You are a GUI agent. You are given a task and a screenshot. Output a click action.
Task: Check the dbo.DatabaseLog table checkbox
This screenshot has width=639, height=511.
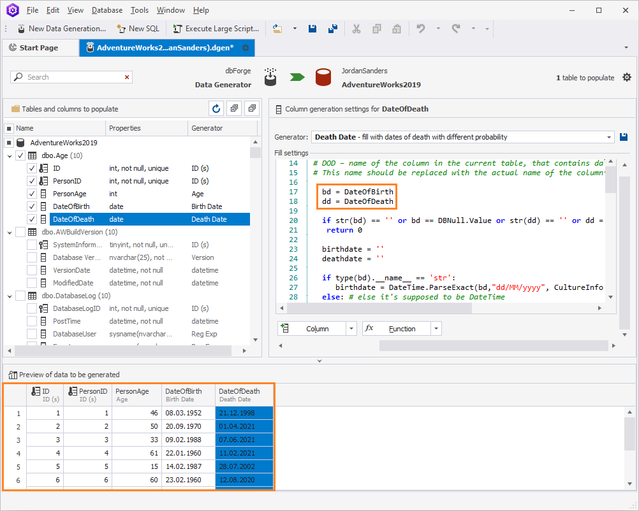pyautogui.click(x=20, y=296)
